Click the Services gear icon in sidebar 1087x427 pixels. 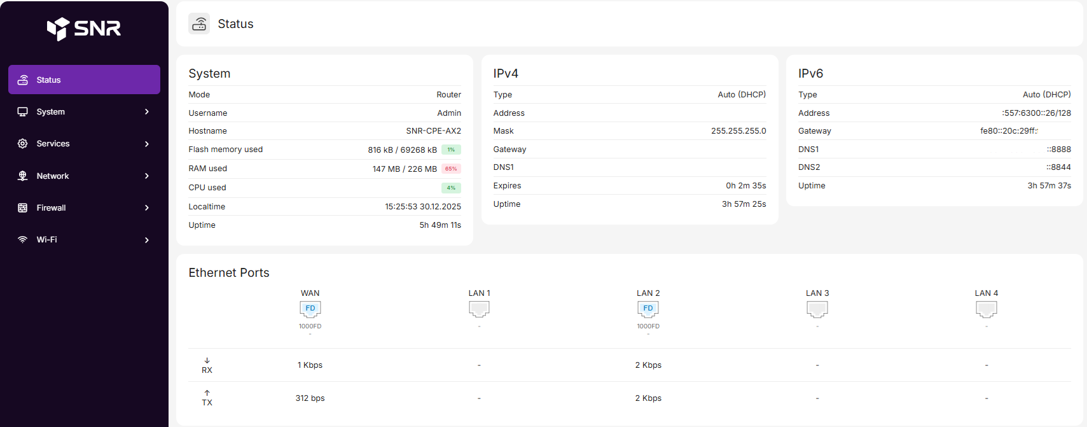[x=23, y=144]
